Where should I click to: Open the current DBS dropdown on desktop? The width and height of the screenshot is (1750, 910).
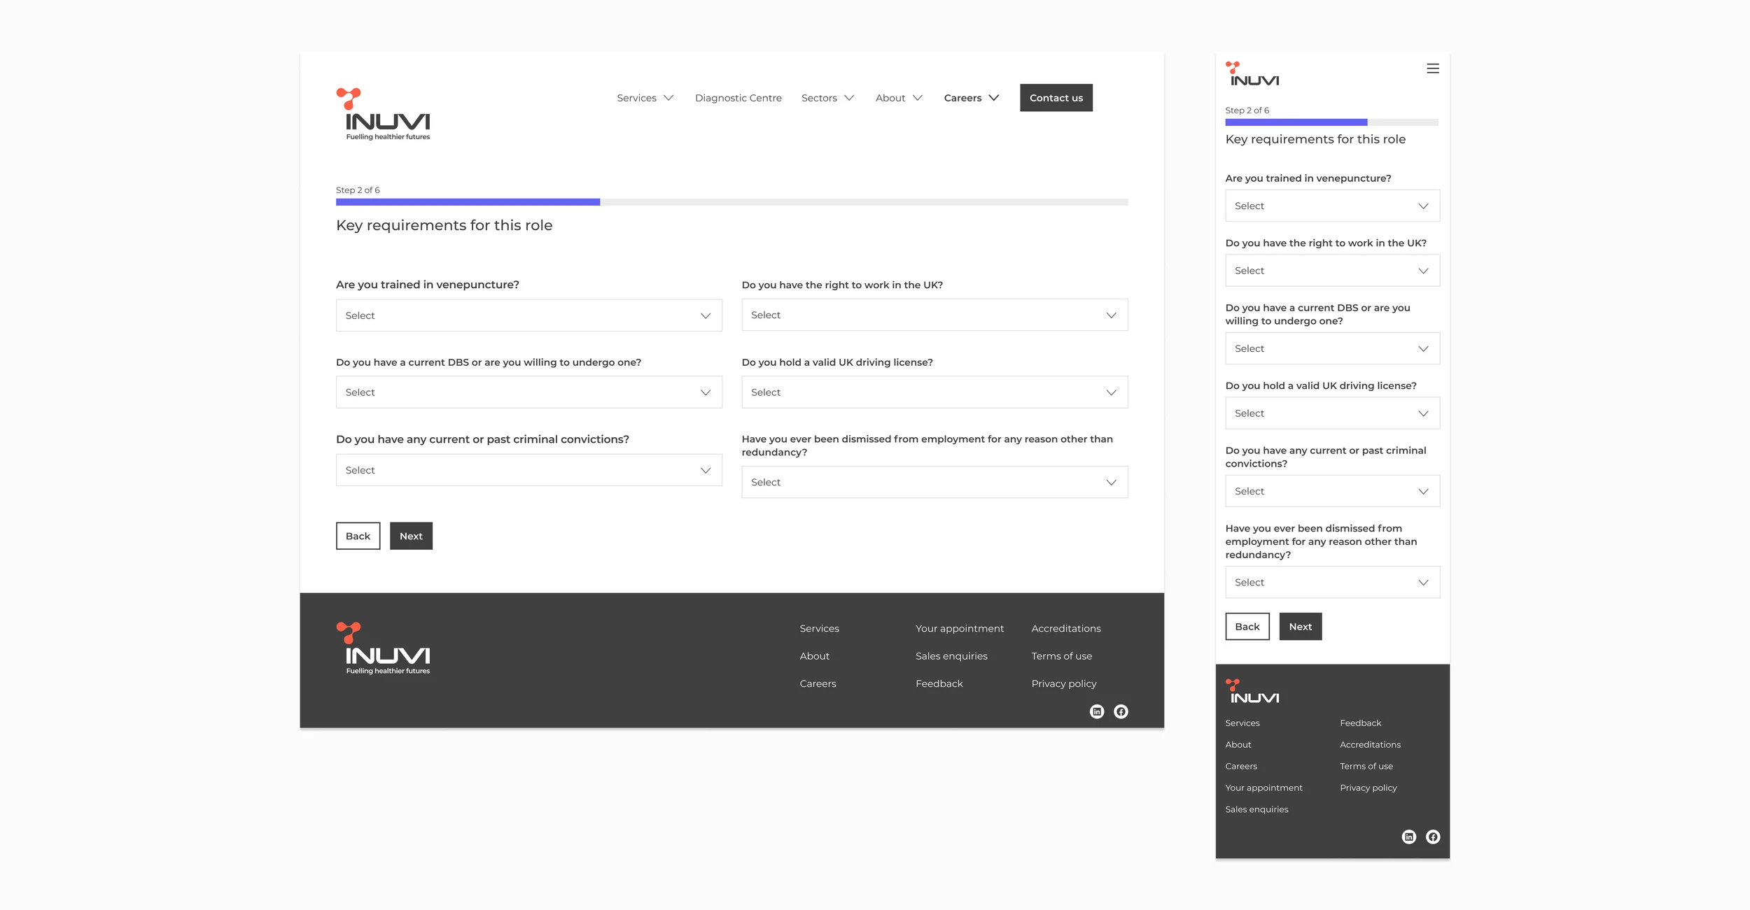tap(528, 392)
